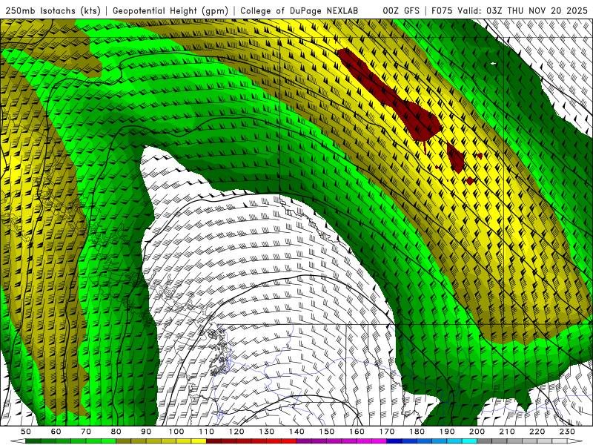This screenshot has height=445, width=593.
Task: Click the "00Z GFS" model run label
Action: [401, 10]
